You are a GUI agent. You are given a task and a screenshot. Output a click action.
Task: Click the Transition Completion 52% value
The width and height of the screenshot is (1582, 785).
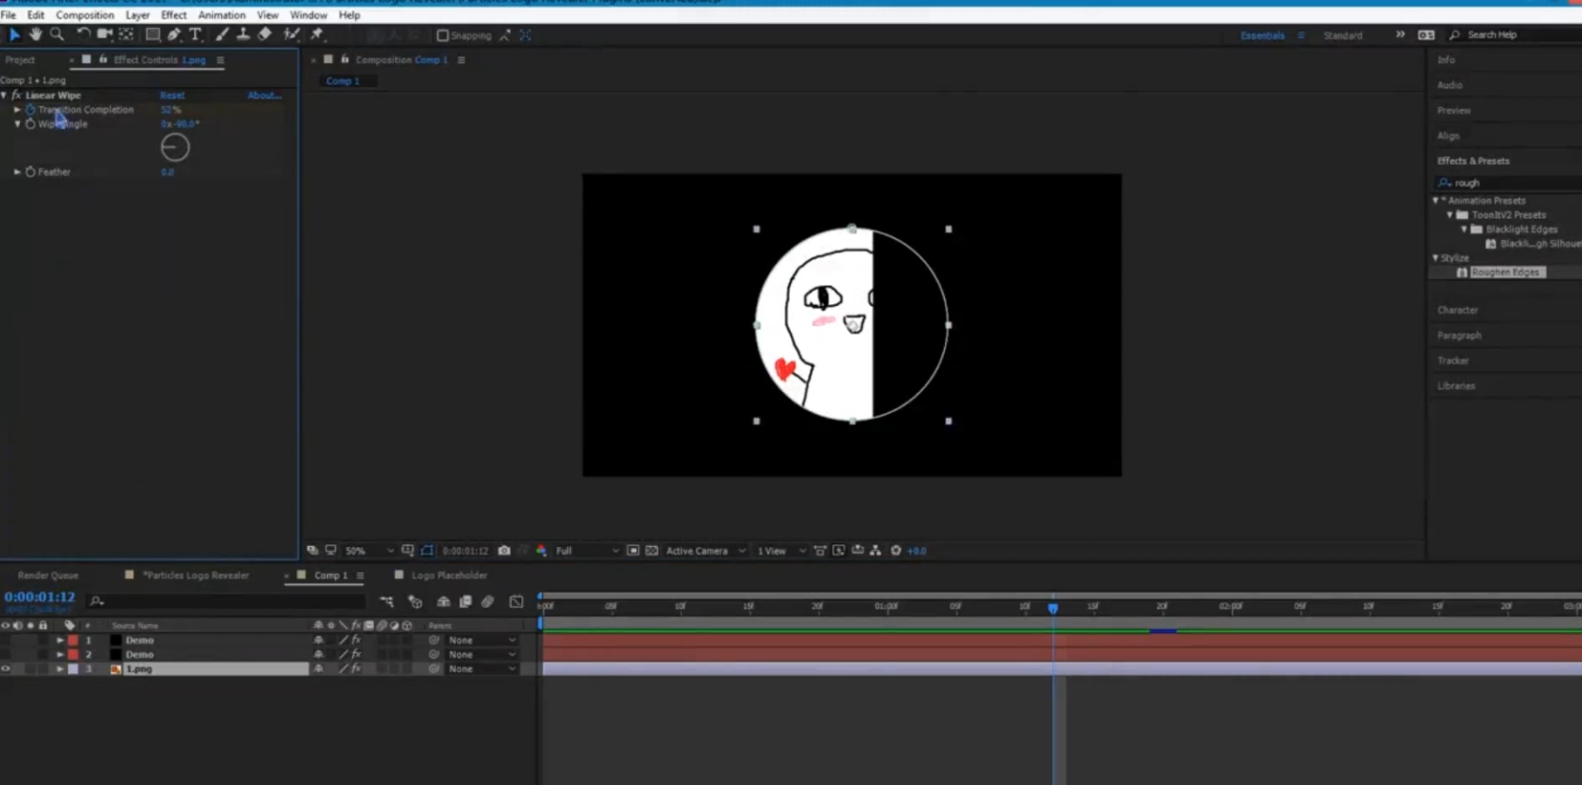point(170,110)
